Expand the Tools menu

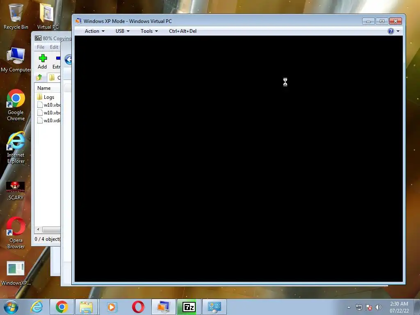pyautogui.click(x=149, y=31)
